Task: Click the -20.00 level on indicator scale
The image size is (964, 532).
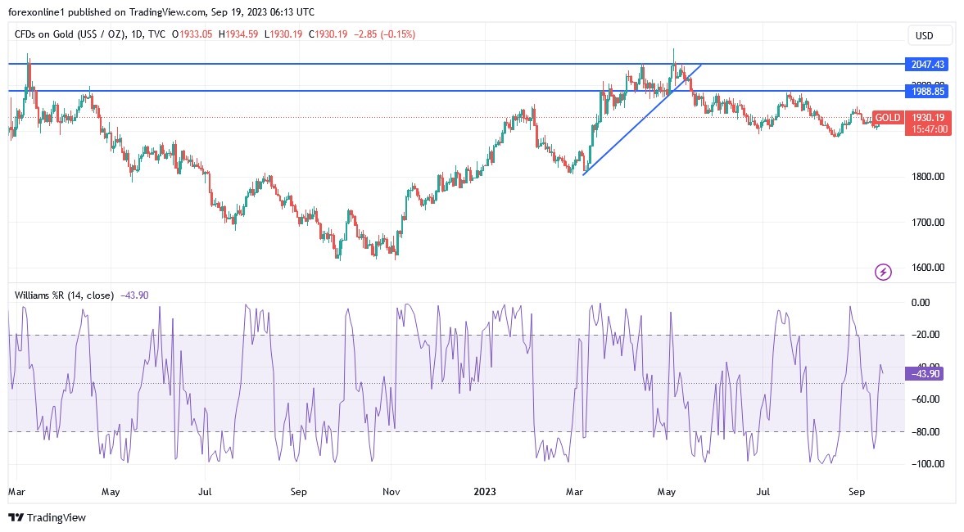Action: (926, 335)
